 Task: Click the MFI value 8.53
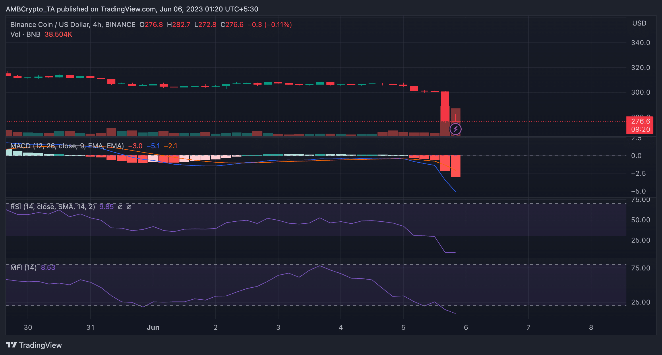point(48,268)
